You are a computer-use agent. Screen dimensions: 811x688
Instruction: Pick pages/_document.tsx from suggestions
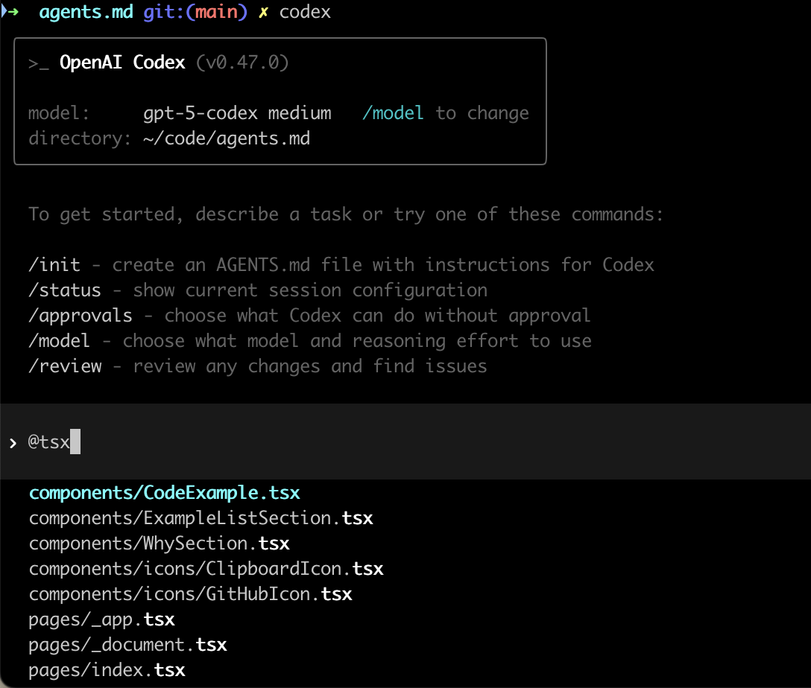coord(127,645)
